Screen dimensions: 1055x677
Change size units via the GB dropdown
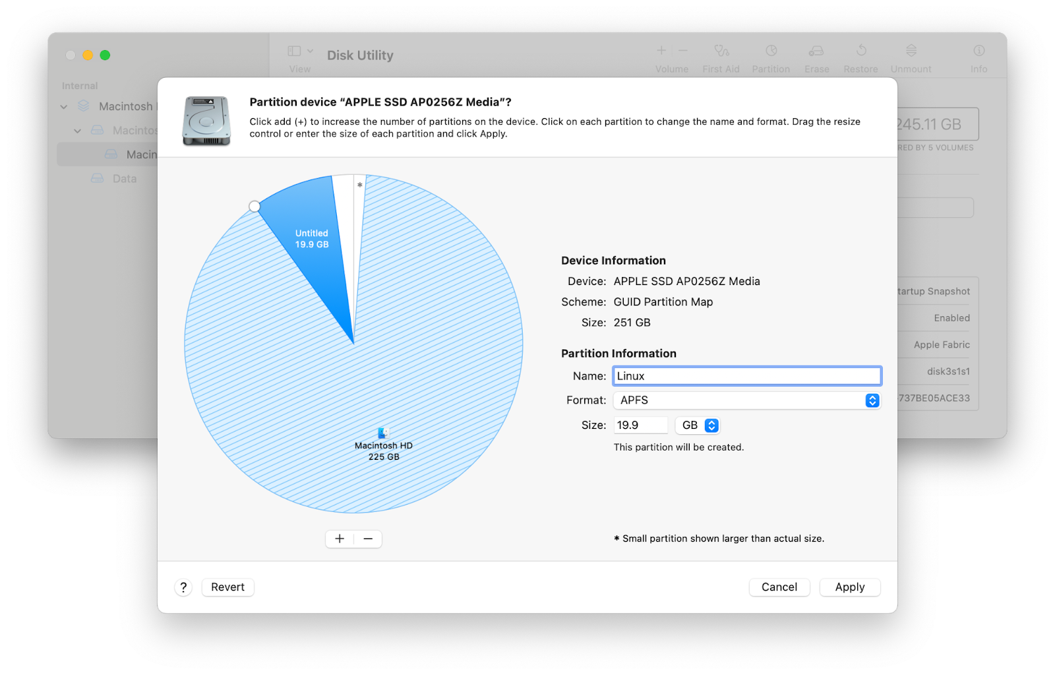click(x=697, y=425)
